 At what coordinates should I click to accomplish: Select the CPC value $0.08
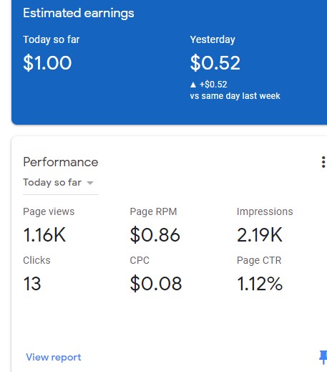(156, 284)
